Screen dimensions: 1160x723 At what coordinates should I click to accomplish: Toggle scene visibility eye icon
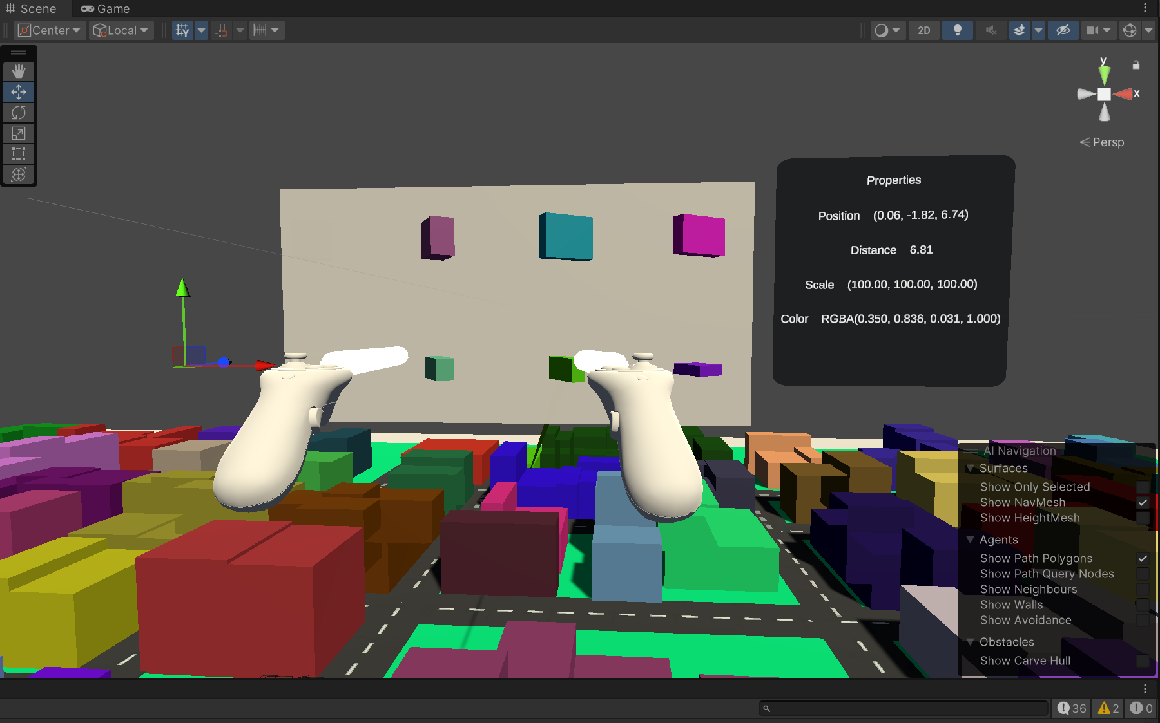click(1063, 30)
